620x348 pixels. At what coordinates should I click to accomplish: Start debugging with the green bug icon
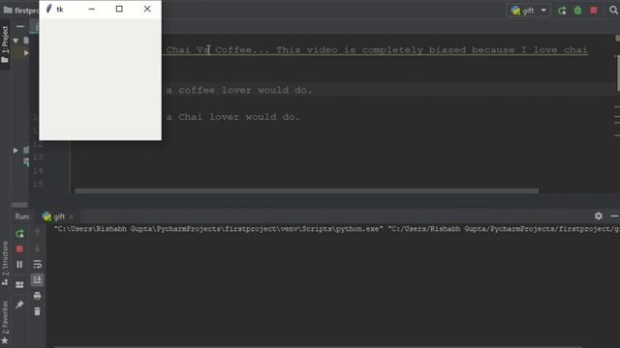point(577,11)
